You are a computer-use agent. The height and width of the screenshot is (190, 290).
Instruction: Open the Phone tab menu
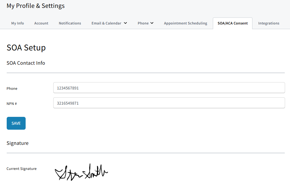point(143,23)
